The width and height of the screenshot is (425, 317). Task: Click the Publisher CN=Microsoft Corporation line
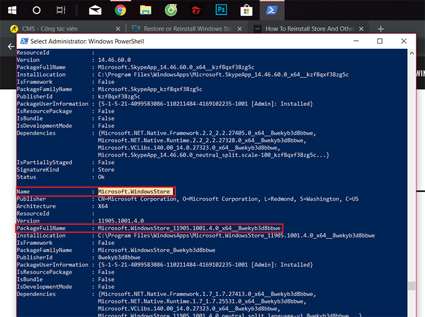pos(228,199)
